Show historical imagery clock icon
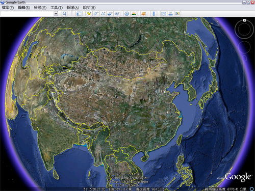 click(x=126, y=14)
